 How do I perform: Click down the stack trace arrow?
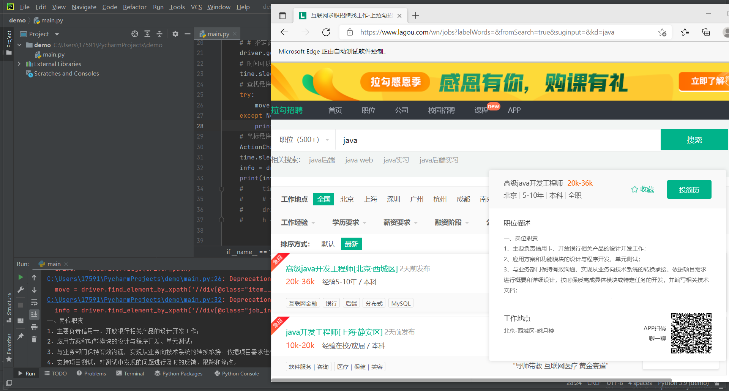(34, 290)
